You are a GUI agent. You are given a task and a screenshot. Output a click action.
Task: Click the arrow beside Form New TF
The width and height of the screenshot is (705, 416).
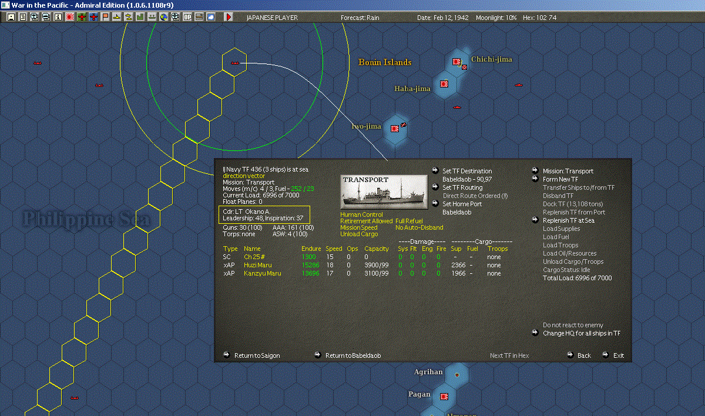[x=535, y=179]
